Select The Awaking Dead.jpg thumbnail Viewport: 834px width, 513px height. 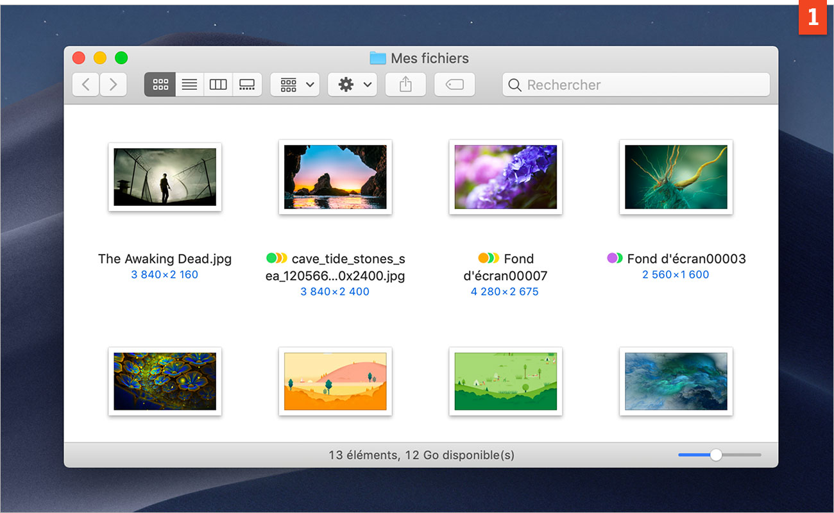(x=165, y=177)
